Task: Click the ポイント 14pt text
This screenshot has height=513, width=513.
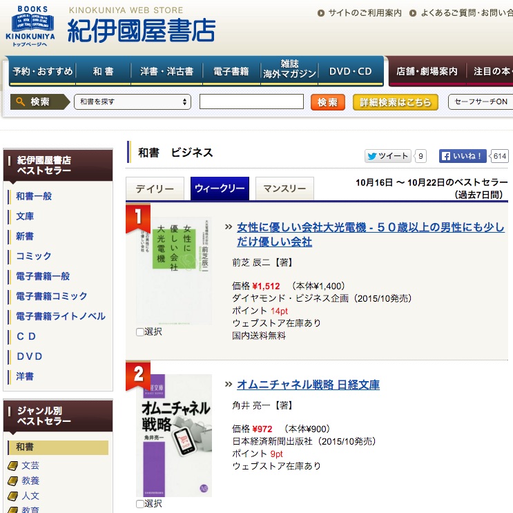Action: click(260, 311)
